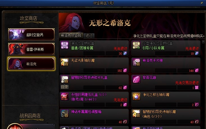
Task: Click the scrollbar up arrow of the item list
Action: 203,42
